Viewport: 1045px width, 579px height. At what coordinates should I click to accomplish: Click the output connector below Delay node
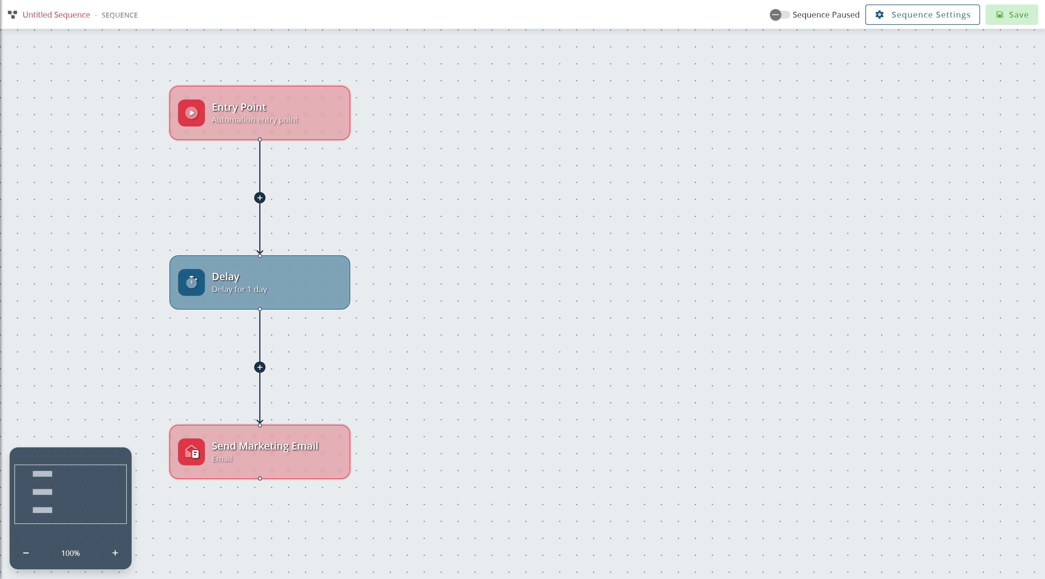pos(260,309)
